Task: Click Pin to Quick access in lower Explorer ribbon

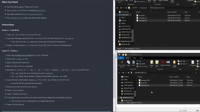Action: point(122,64)
